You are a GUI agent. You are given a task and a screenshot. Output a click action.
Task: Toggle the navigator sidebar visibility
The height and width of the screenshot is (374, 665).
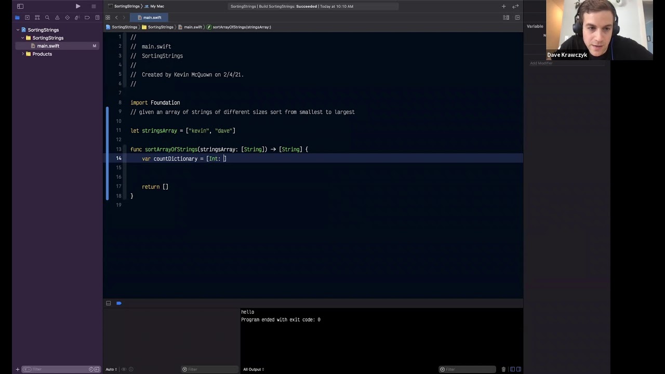pos(20,6)
